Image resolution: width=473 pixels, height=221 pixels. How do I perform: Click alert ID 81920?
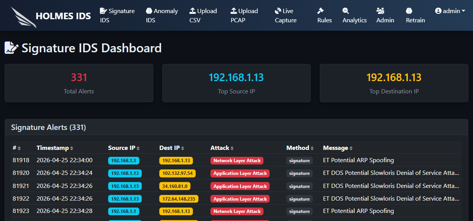pos(21,173)
